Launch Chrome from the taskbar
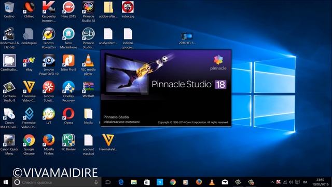This screenshot has height=187, width=332. tap(173, 182)
